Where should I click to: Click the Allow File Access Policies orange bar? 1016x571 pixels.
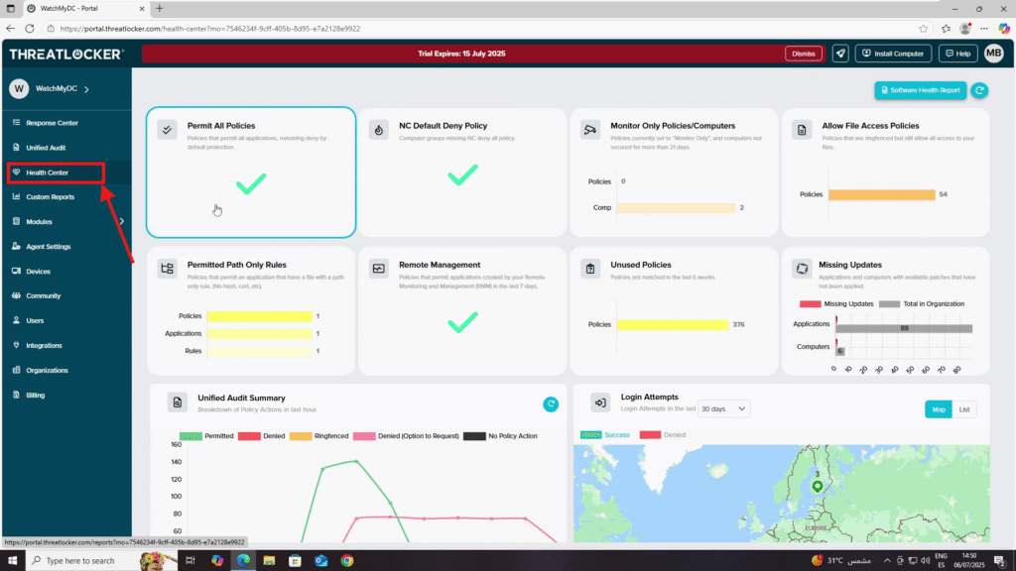coord(882,195)
